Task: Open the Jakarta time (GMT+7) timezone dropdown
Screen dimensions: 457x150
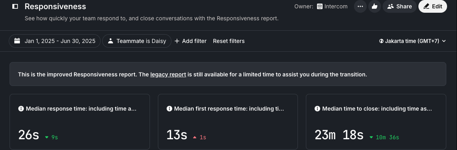Action: [412, 41]
